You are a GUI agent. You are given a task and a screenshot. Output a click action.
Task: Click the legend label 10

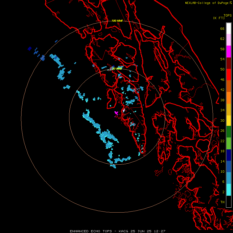[222, 171]
